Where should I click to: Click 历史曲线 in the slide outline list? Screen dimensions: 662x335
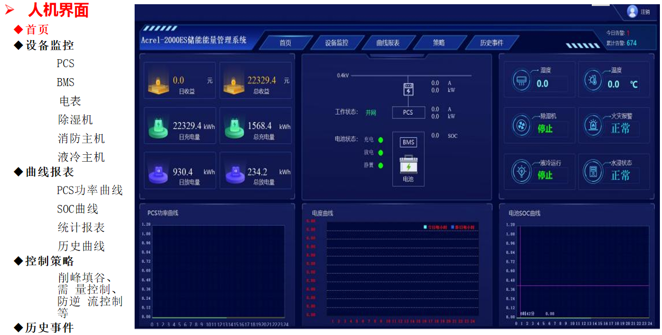click(x=81, y=246)
